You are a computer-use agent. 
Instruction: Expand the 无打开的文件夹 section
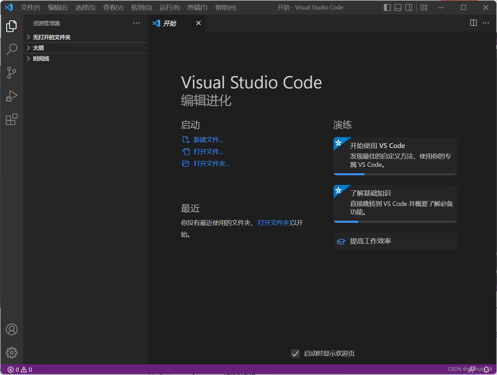(x=51, y=37)
